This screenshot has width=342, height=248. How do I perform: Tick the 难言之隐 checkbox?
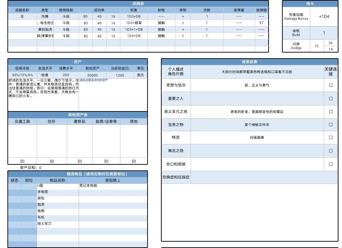click(x=331, y=151)
